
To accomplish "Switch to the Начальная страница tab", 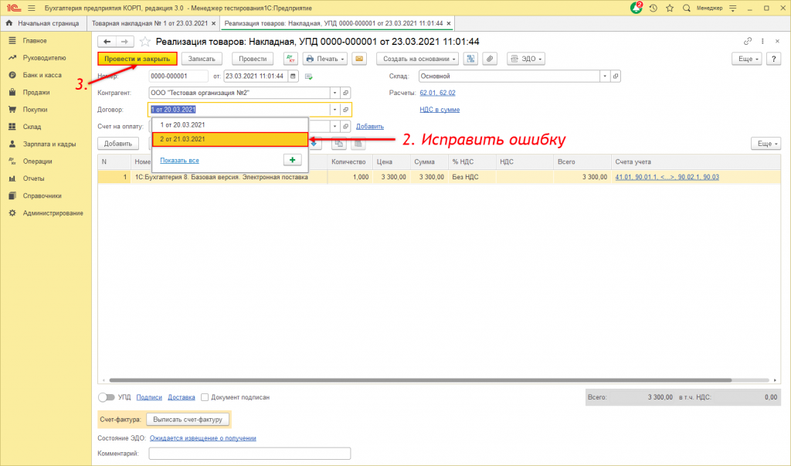I will click(x=43, y=23).
